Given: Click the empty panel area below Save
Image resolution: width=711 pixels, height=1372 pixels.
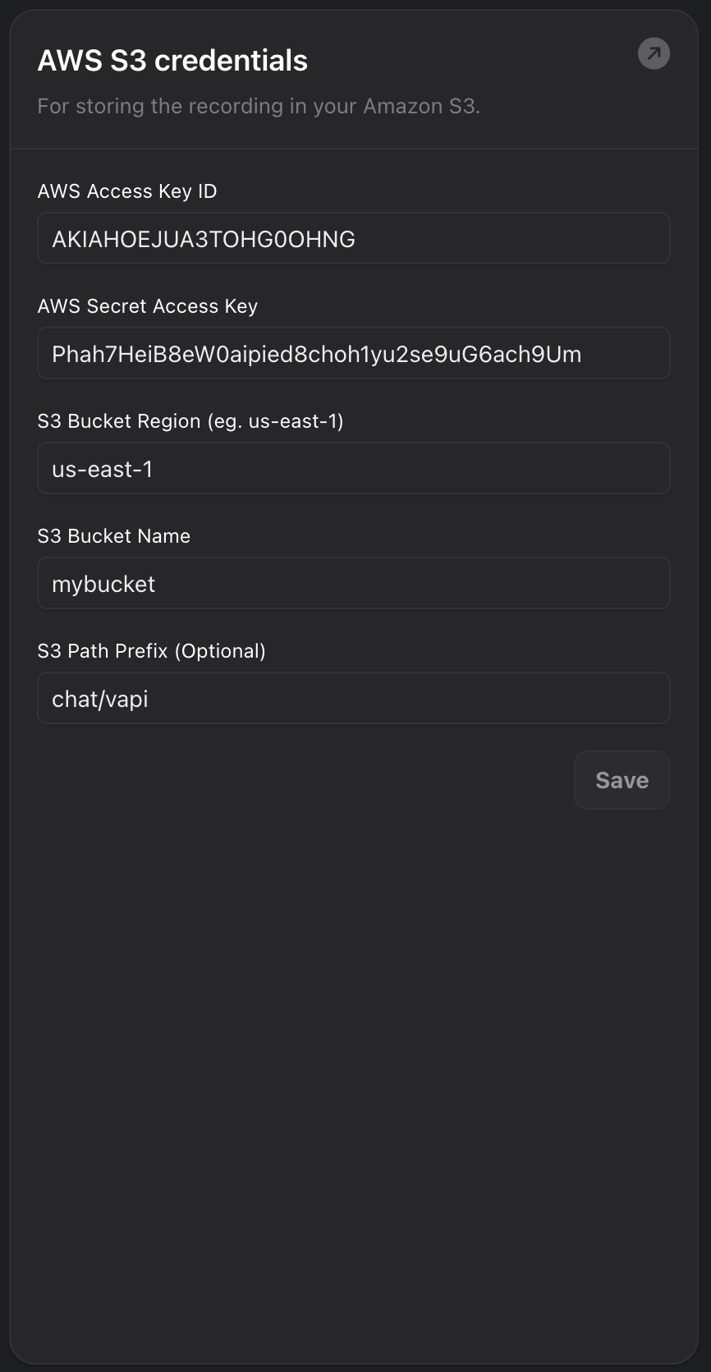Looking at the screenshot, I should coord(353,1067).
